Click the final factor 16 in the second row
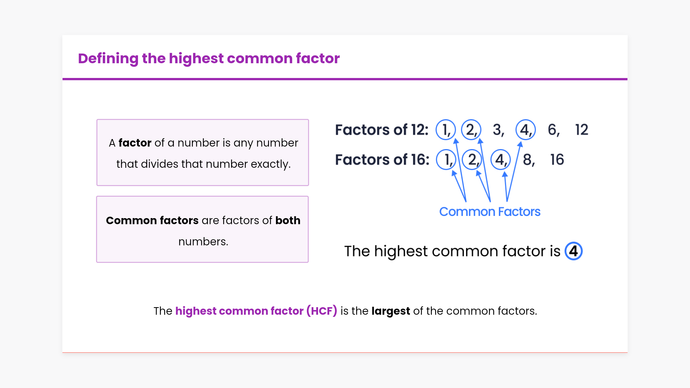The width and height of the screenshot is (690, 388). coord(557,160)
